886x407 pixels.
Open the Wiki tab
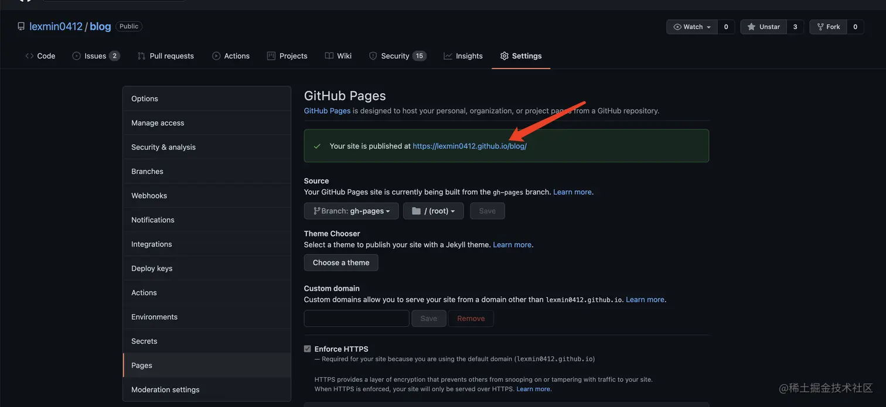338,56
